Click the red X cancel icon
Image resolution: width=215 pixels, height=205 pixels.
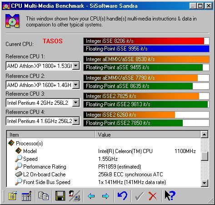point(153,196)
